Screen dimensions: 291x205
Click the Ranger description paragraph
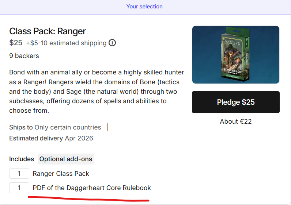[97, 91]
